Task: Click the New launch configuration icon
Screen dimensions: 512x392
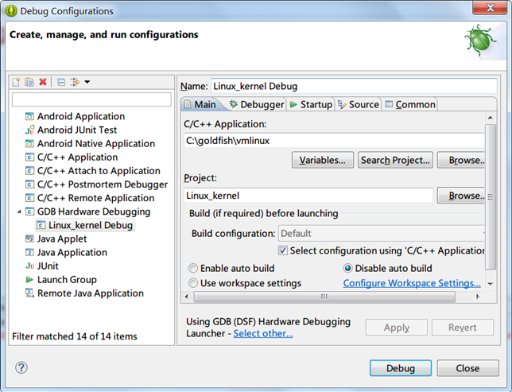Action: coord(16,82)
